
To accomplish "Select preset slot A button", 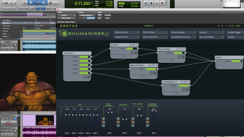I will click(226, 26).
